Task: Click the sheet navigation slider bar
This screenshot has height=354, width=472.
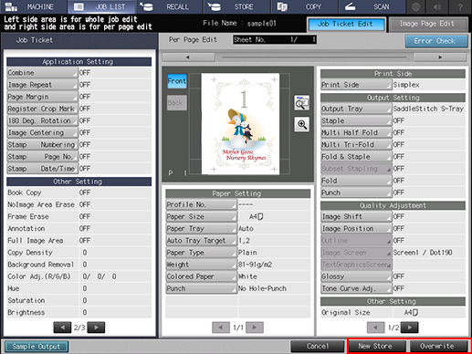Action: coord(314,57)
